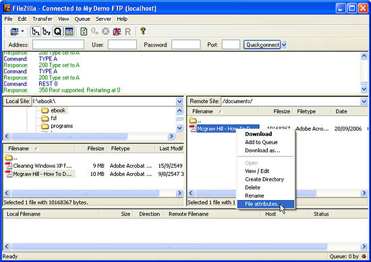
Task: Click the queue Remote Filename column header
Action: [212, 214]
